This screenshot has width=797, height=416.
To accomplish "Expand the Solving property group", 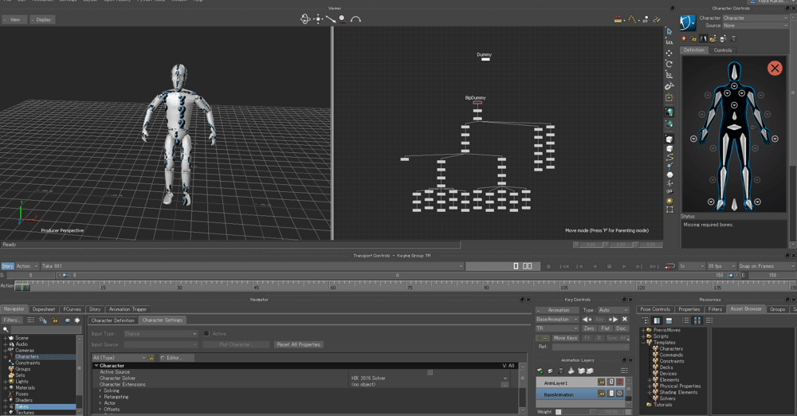I will [x=100, y=390].
